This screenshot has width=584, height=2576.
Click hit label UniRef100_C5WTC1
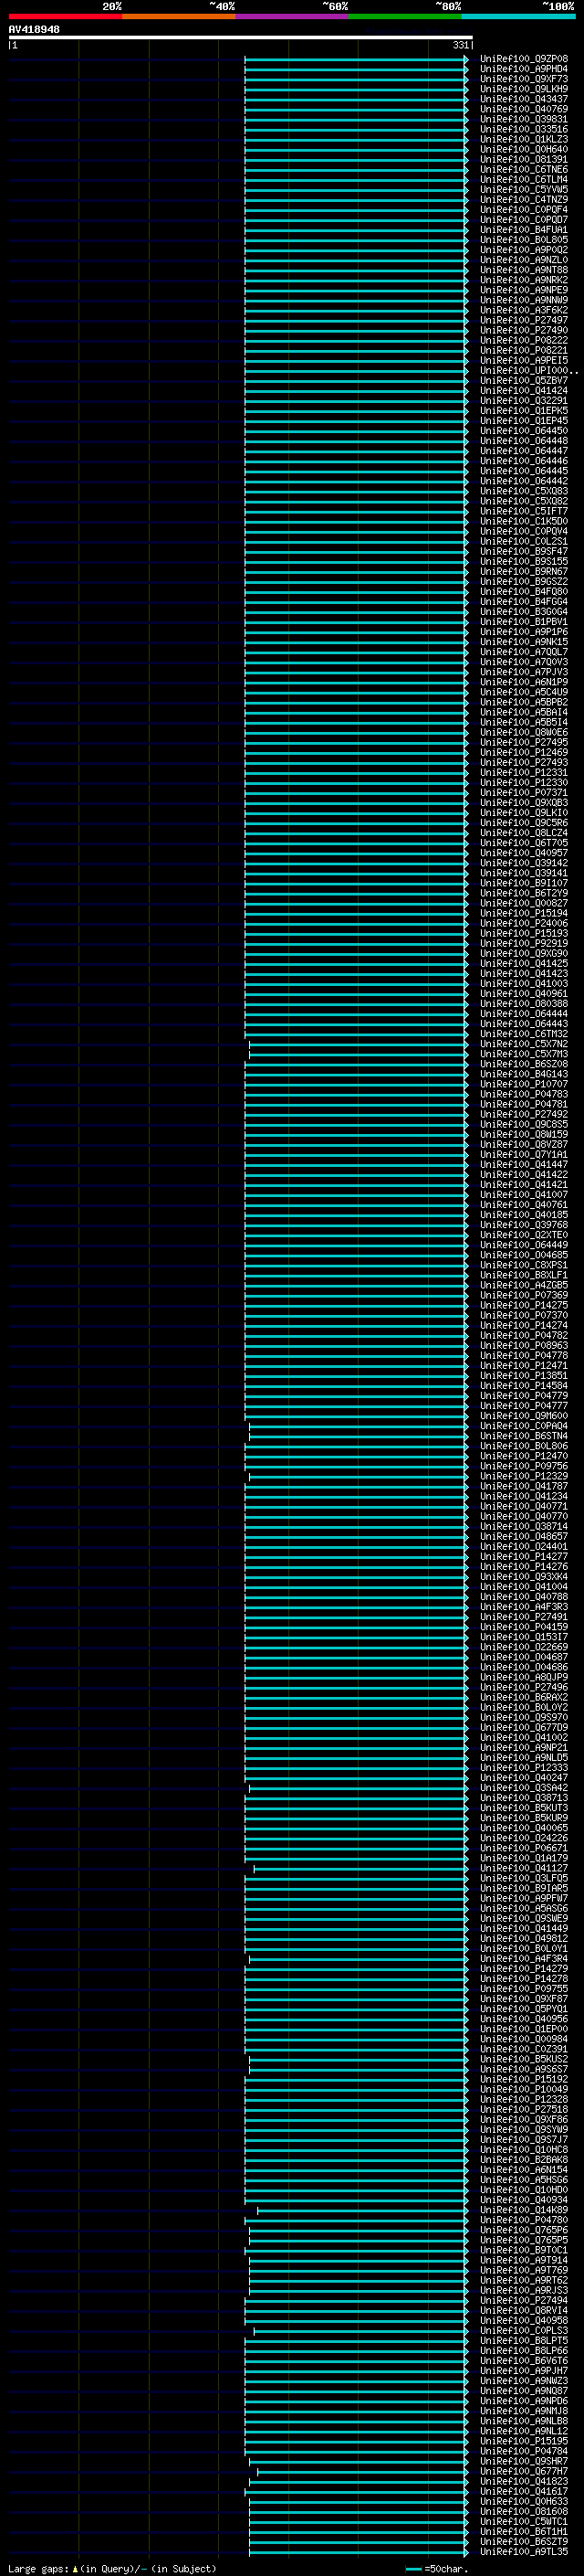[524, 2521]
